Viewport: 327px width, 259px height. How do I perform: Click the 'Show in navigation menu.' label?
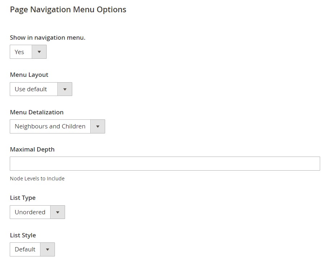(x=48, y=38)
